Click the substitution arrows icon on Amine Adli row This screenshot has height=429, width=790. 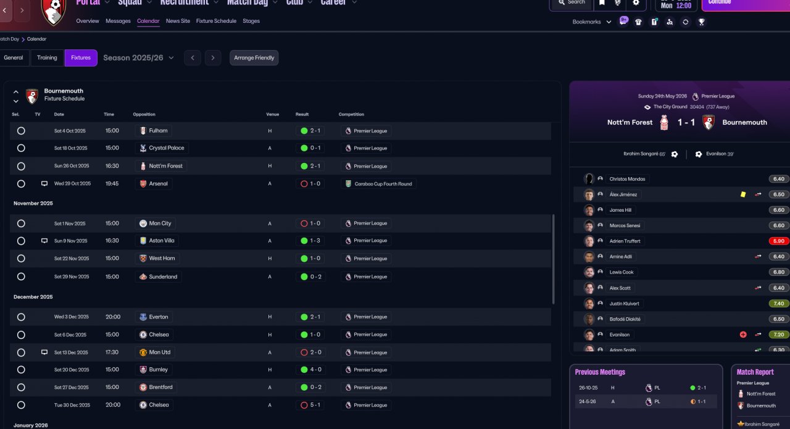coord(758,256)
